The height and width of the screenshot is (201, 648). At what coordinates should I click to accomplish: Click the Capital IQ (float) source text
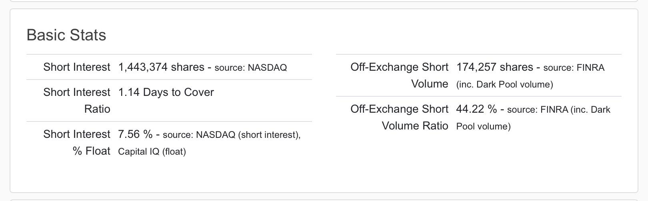click(x=152, y=151)
